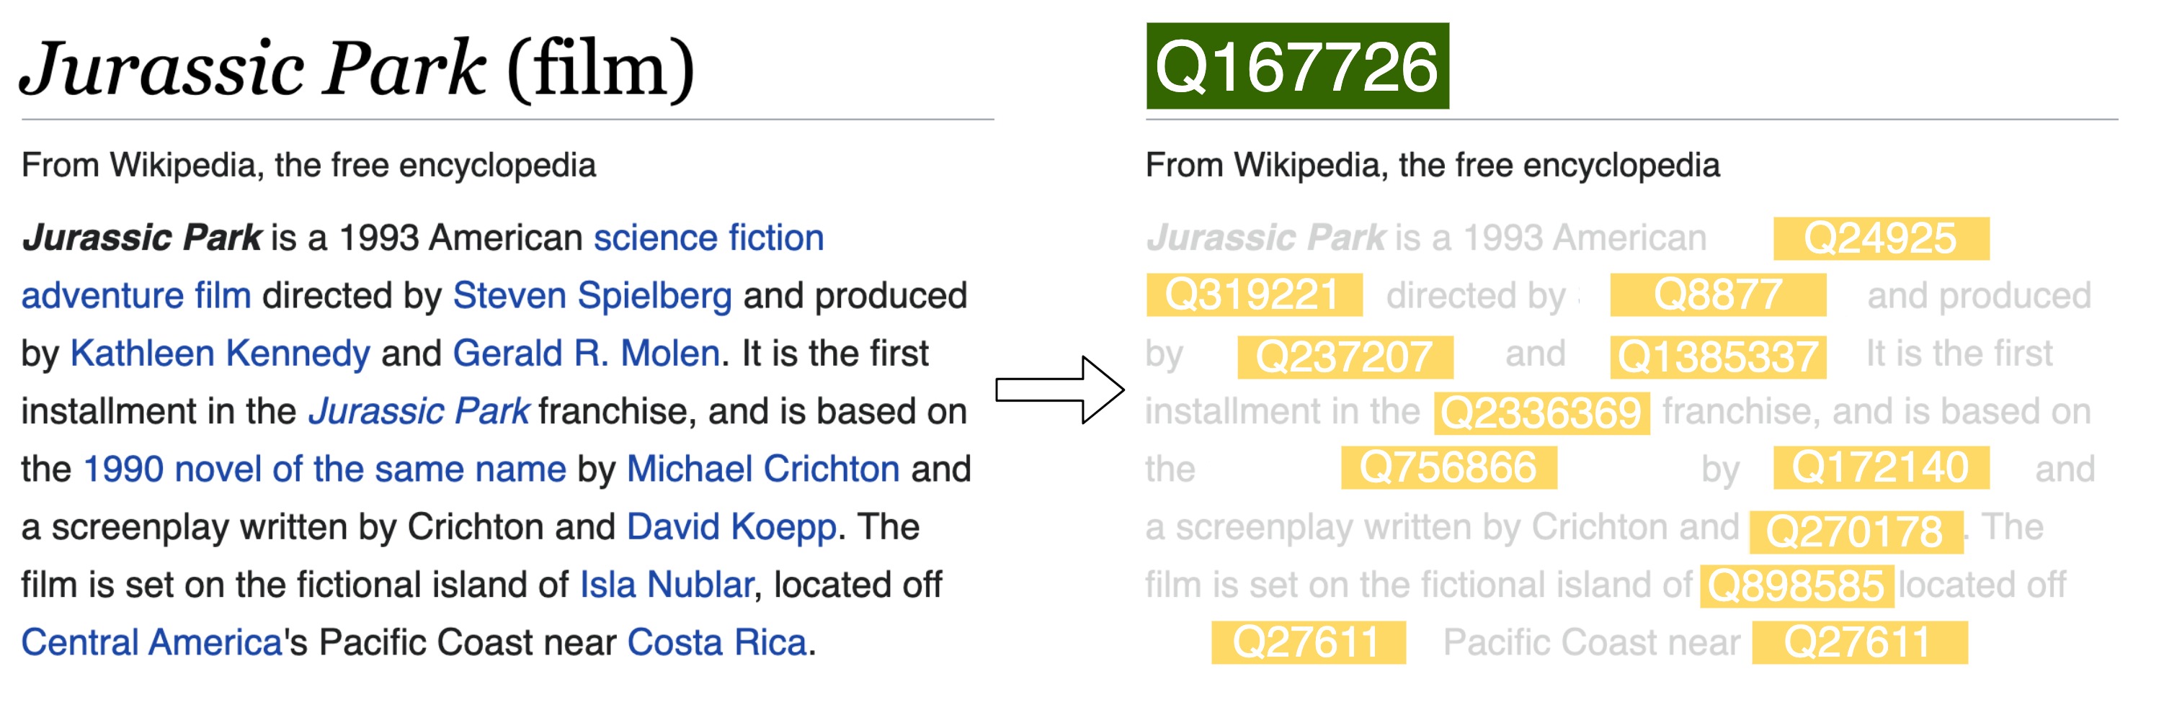The image size is (2164, 715).
Task: Open the adventure film link
Action: tap(136, 296)
